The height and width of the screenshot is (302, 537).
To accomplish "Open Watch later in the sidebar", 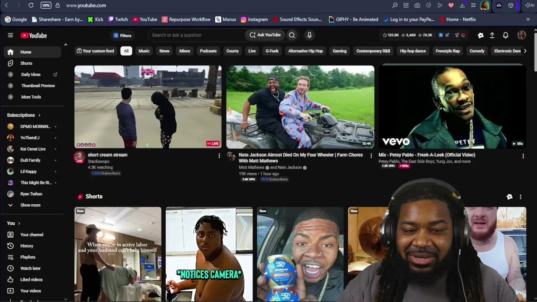I will point(32,268).
